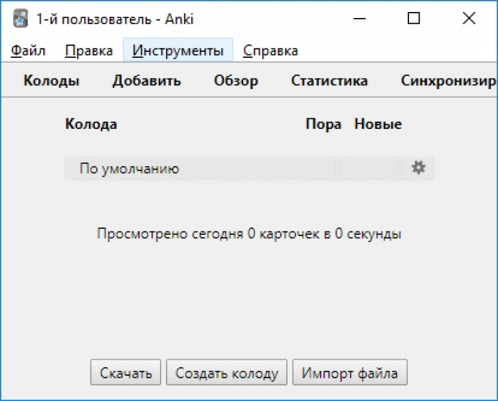Click the Импорт файла button
Viewport: 498px width, 401px height.
(x=350, y=373)
